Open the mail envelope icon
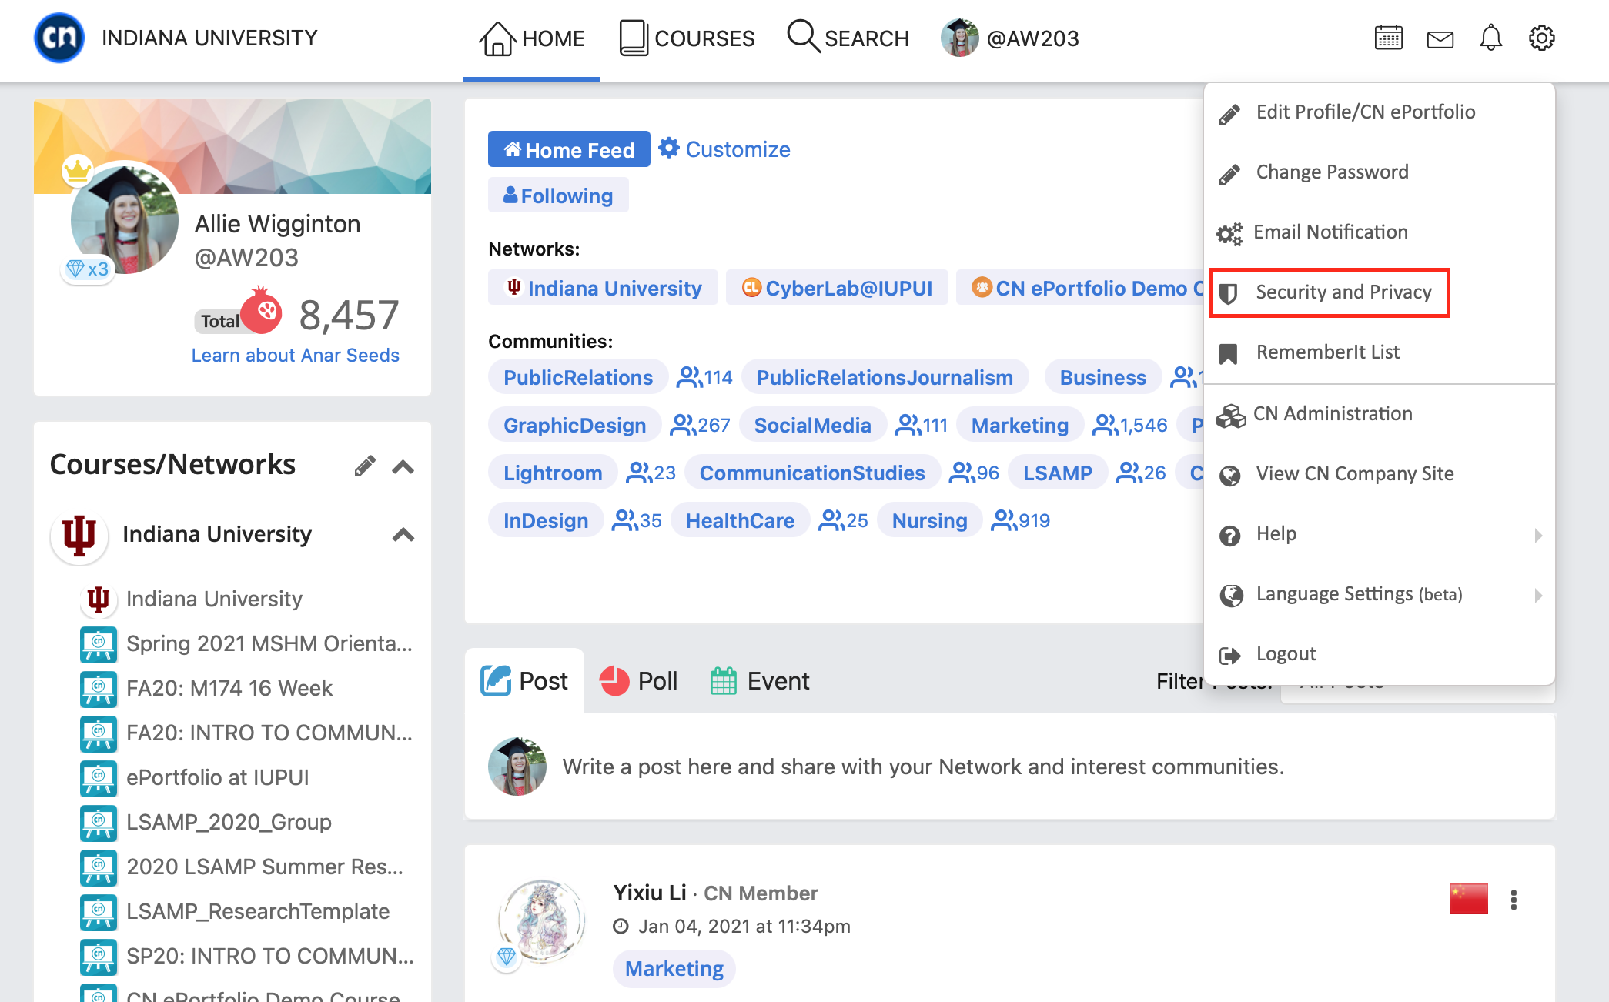 tap(1440, 38)
